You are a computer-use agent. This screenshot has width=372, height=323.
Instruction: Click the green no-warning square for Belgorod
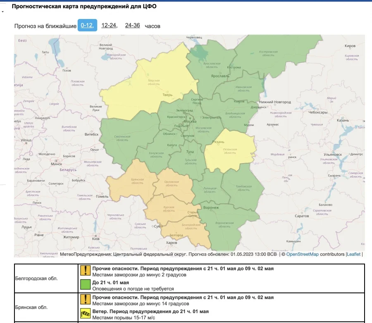pyautogui.click(x=85, y=285)
